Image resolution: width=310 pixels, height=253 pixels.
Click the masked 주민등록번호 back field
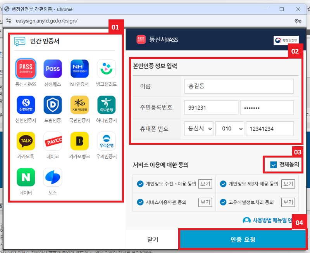(x=267, y=107)
